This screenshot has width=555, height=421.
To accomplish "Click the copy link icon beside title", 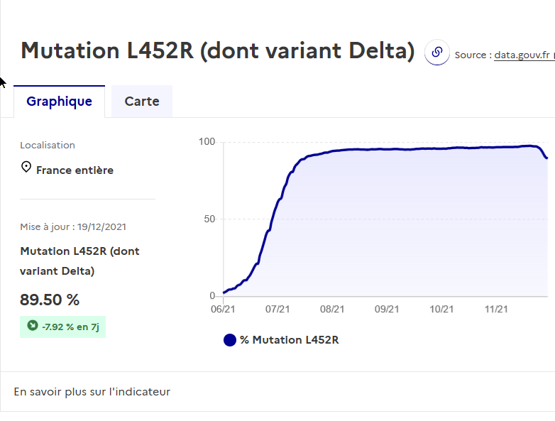I will (437, 53).
